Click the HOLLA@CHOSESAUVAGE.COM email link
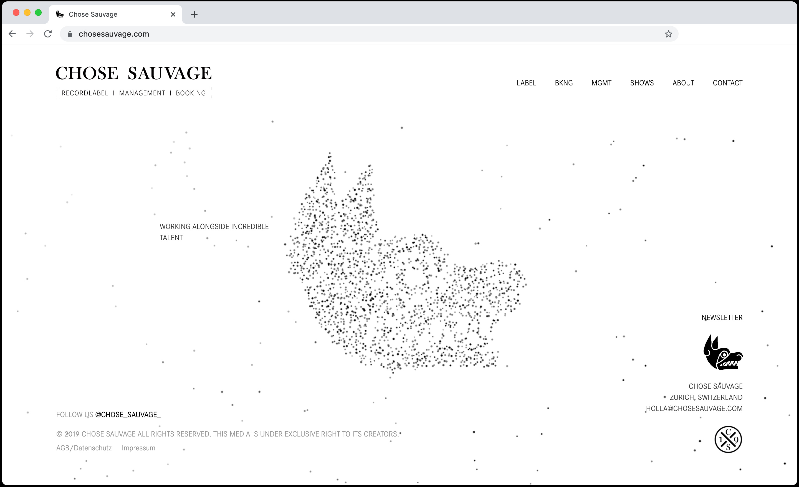 pos(694,409)
